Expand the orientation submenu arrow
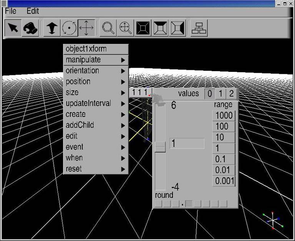Image resolution: width=295 pixels, height=241 pixels. coord(123,71)
